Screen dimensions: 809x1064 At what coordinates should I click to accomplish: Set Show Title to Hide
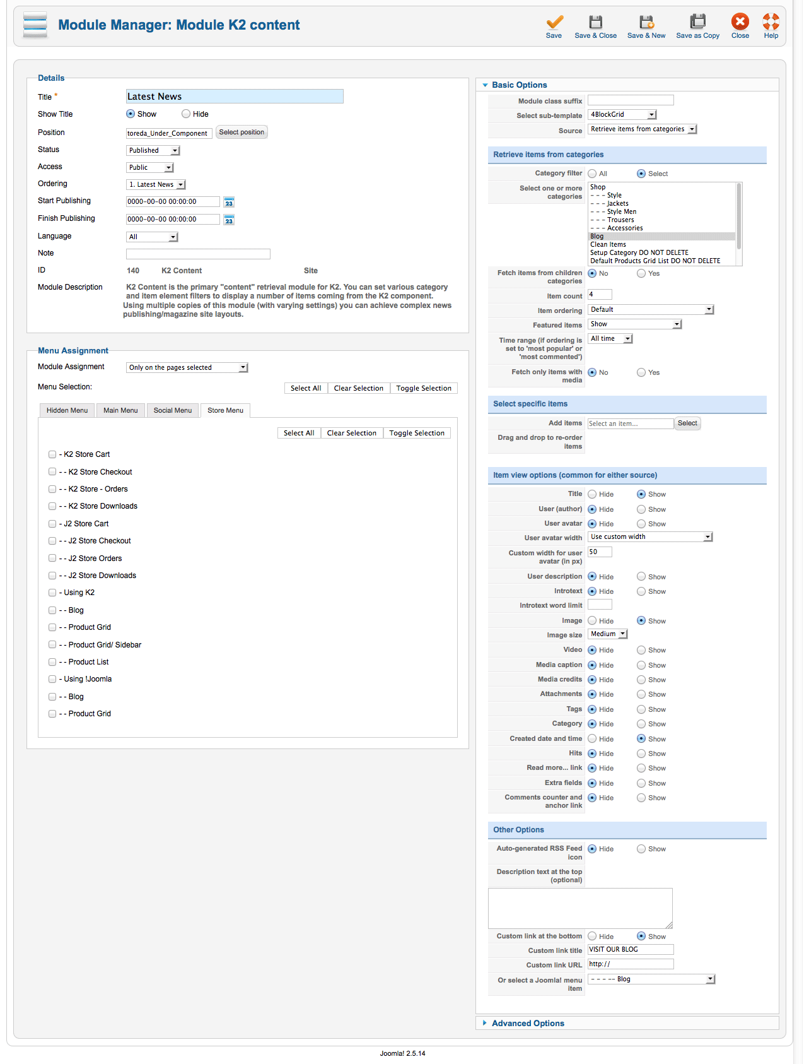click(186, 114)
